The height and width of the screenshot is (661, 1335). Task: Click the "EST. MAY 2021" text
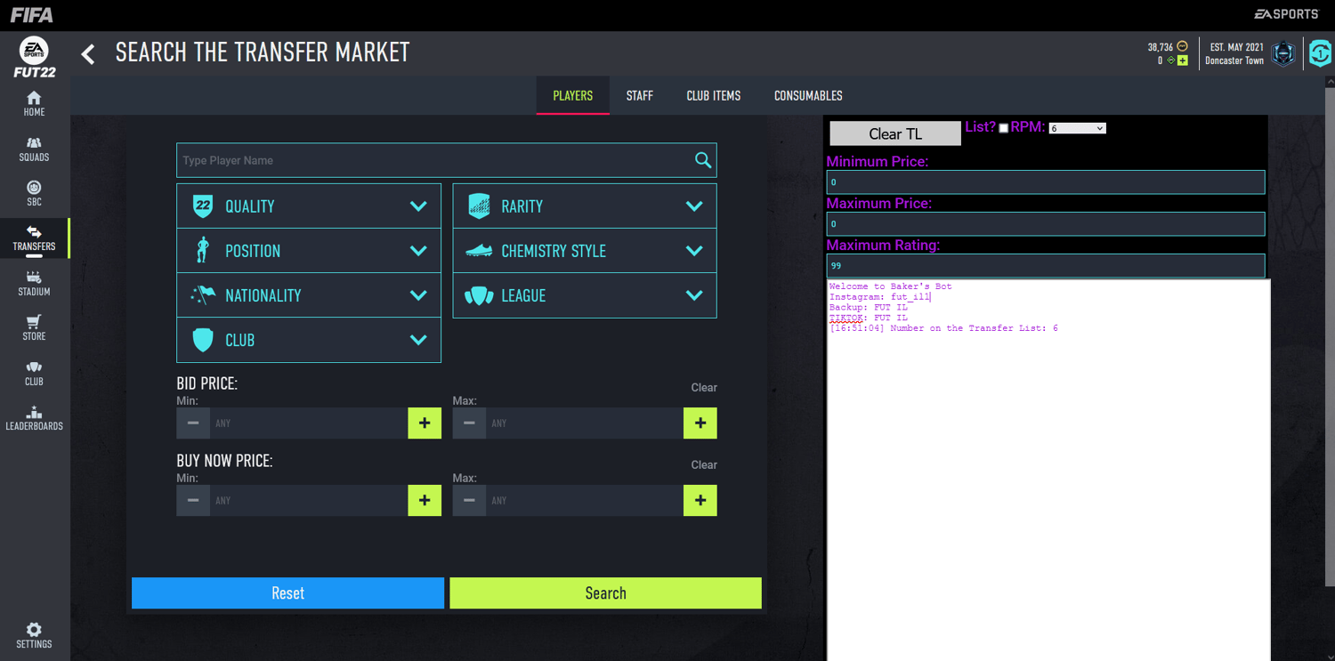tap(1236, 47)
